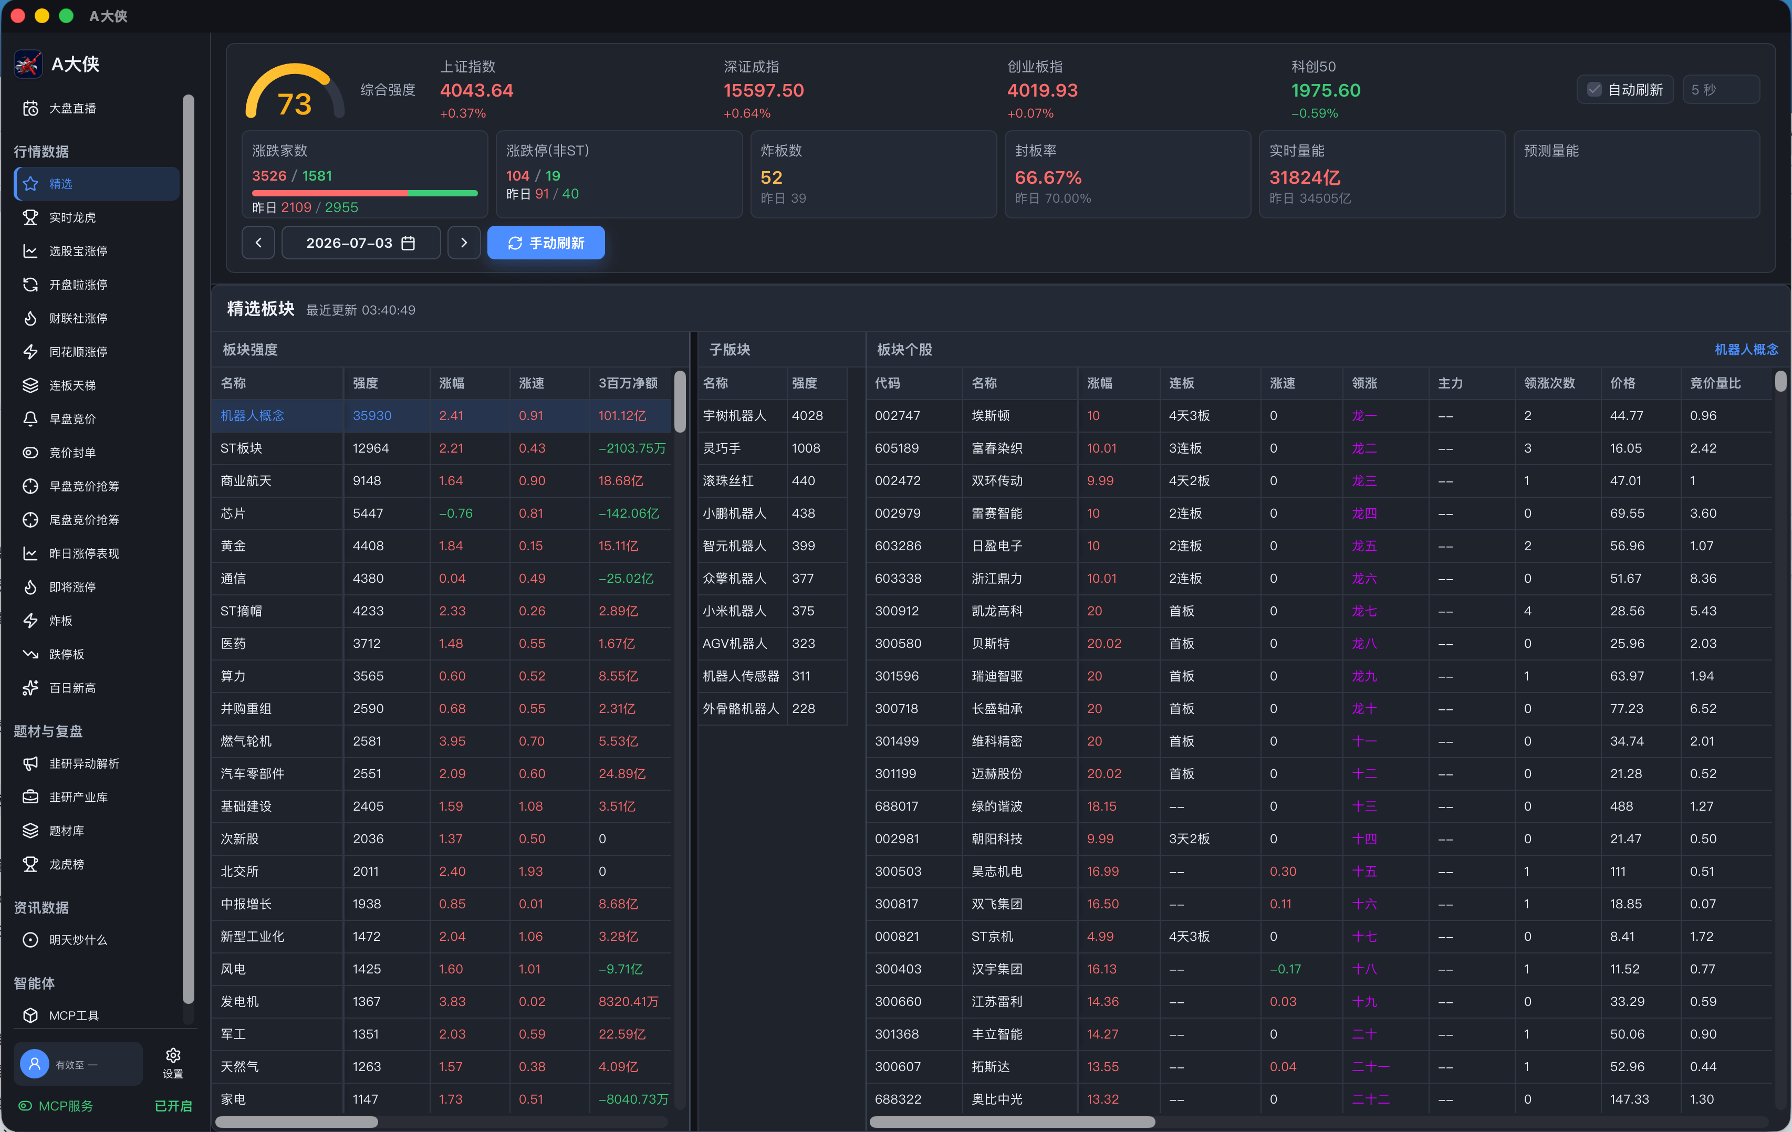
Task: Open 尾盘竞价抢筹 target icon
Action: 30,520
